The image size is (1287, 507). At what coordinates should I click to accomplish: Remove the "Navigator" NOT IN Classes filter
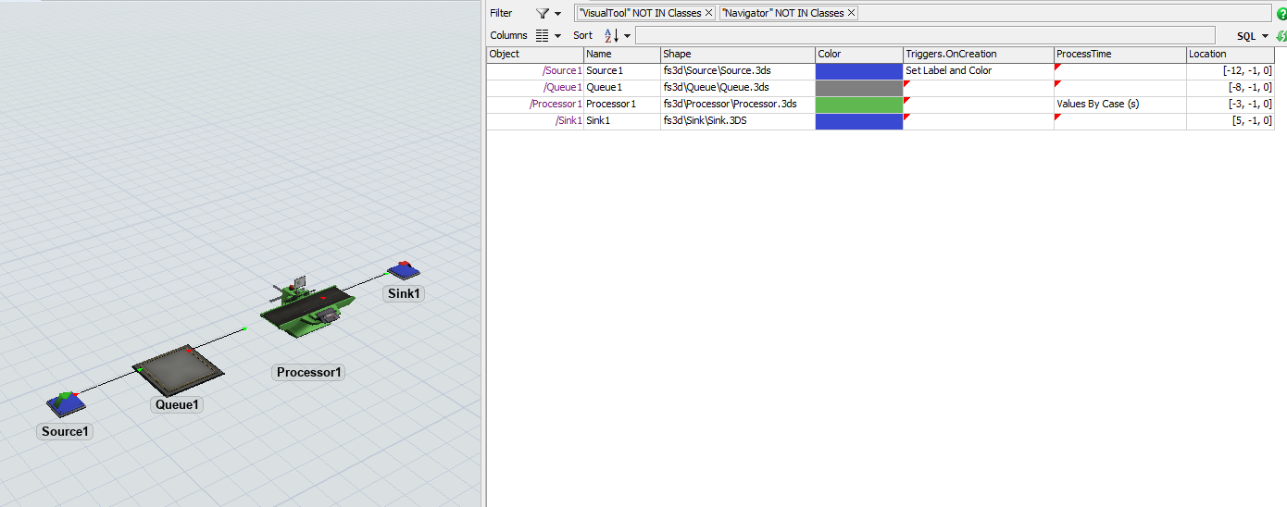[851, 13]
